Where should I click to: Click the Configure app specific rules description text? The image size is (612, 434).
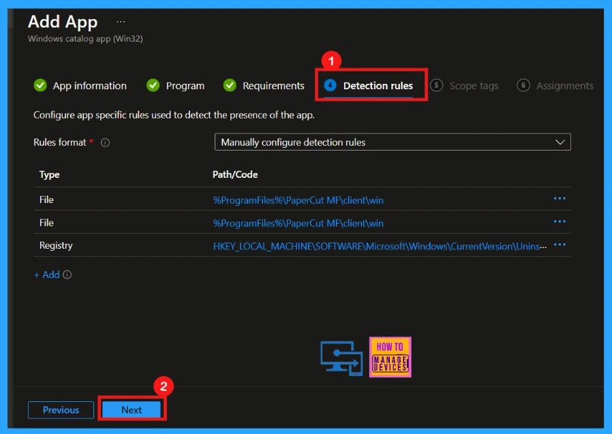pos(174,115)
